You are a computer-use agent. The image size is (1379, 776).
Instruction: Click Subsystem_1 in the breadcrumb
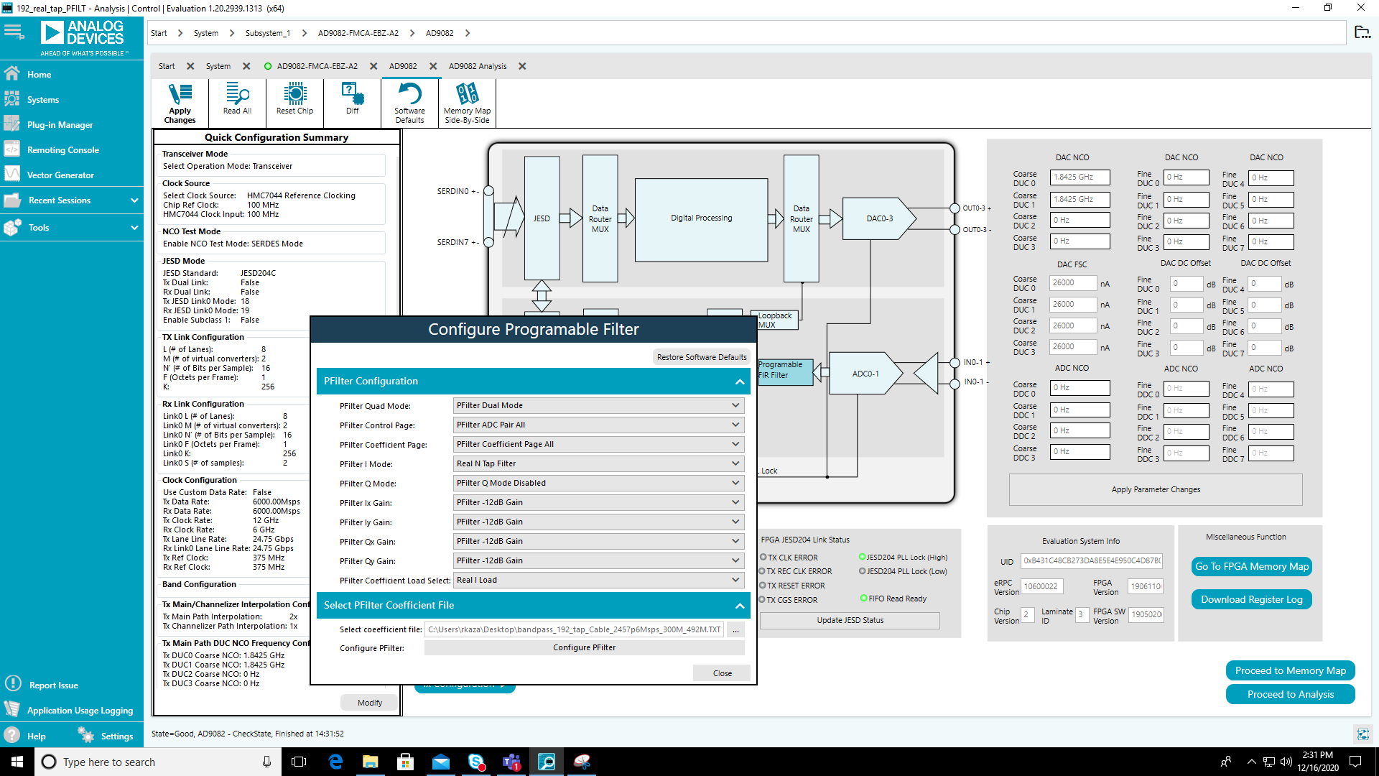tap(267, 33)
